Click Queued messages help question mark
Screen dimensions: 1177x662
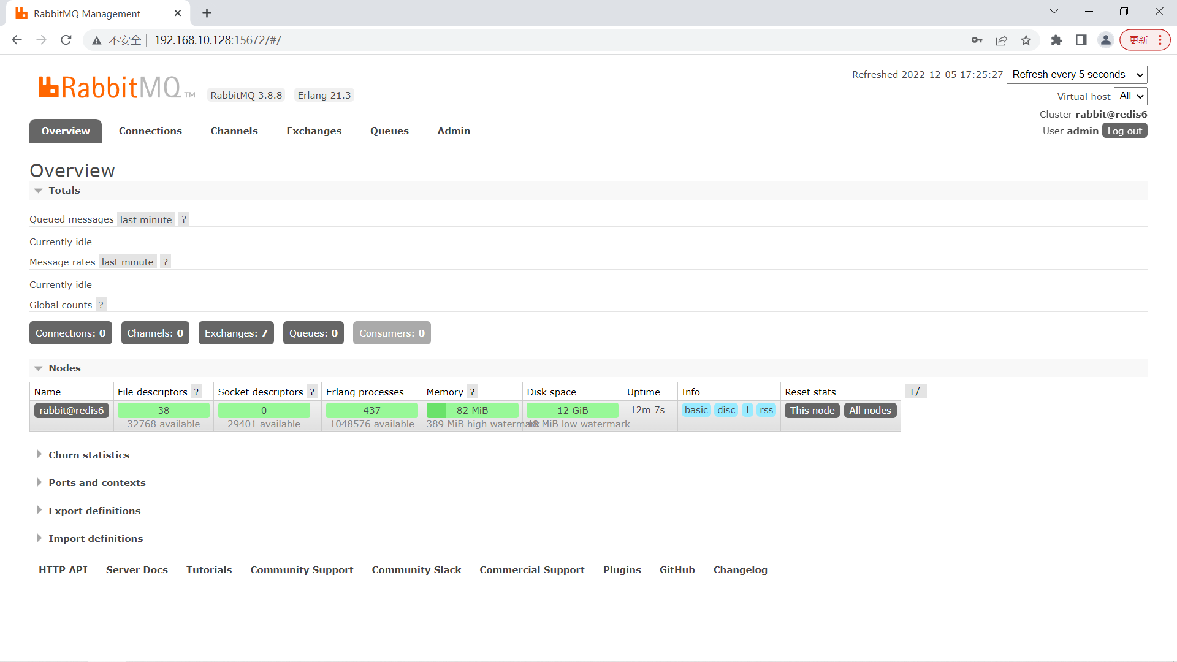click(x=184, y=219)
